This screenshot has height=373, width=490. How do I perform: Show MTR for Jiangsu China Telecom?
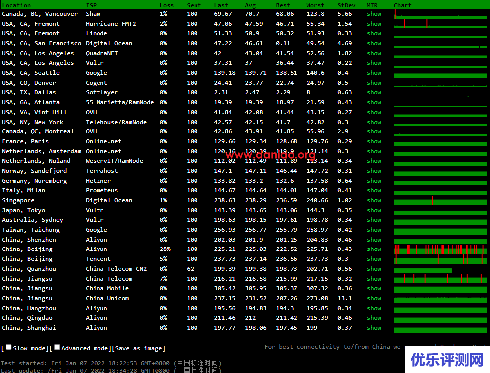(374, 279)
